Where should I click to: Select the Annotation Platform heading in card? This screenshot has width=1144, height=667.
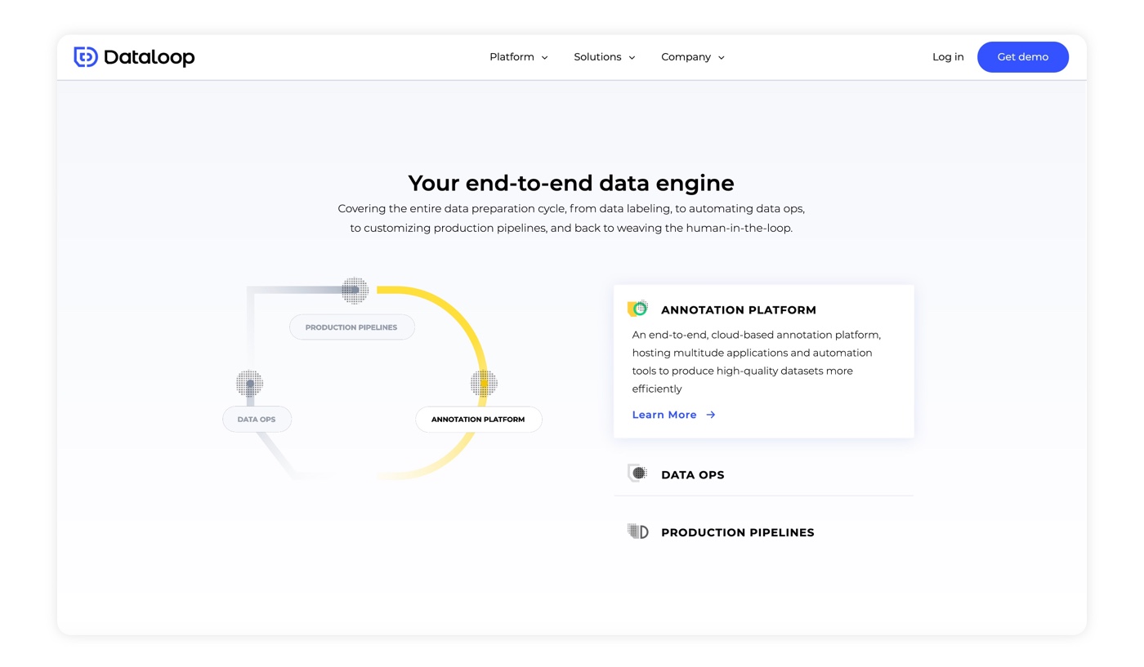[738, 310]
